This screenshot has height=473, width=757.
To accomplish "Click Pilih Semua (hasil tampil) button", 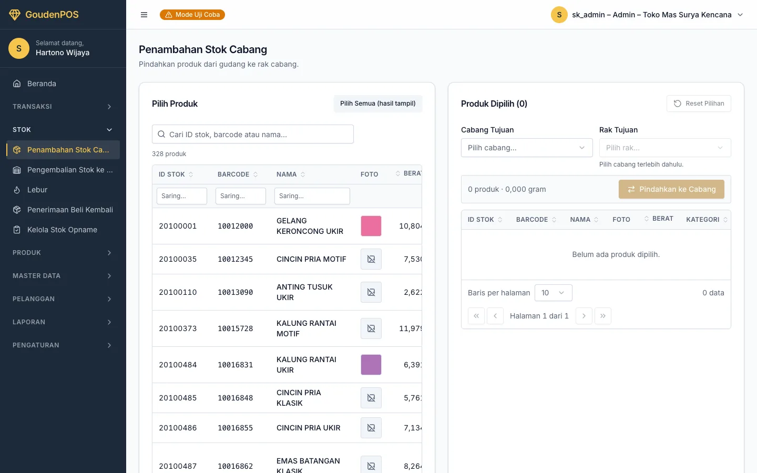I will (x=378, y=104).
